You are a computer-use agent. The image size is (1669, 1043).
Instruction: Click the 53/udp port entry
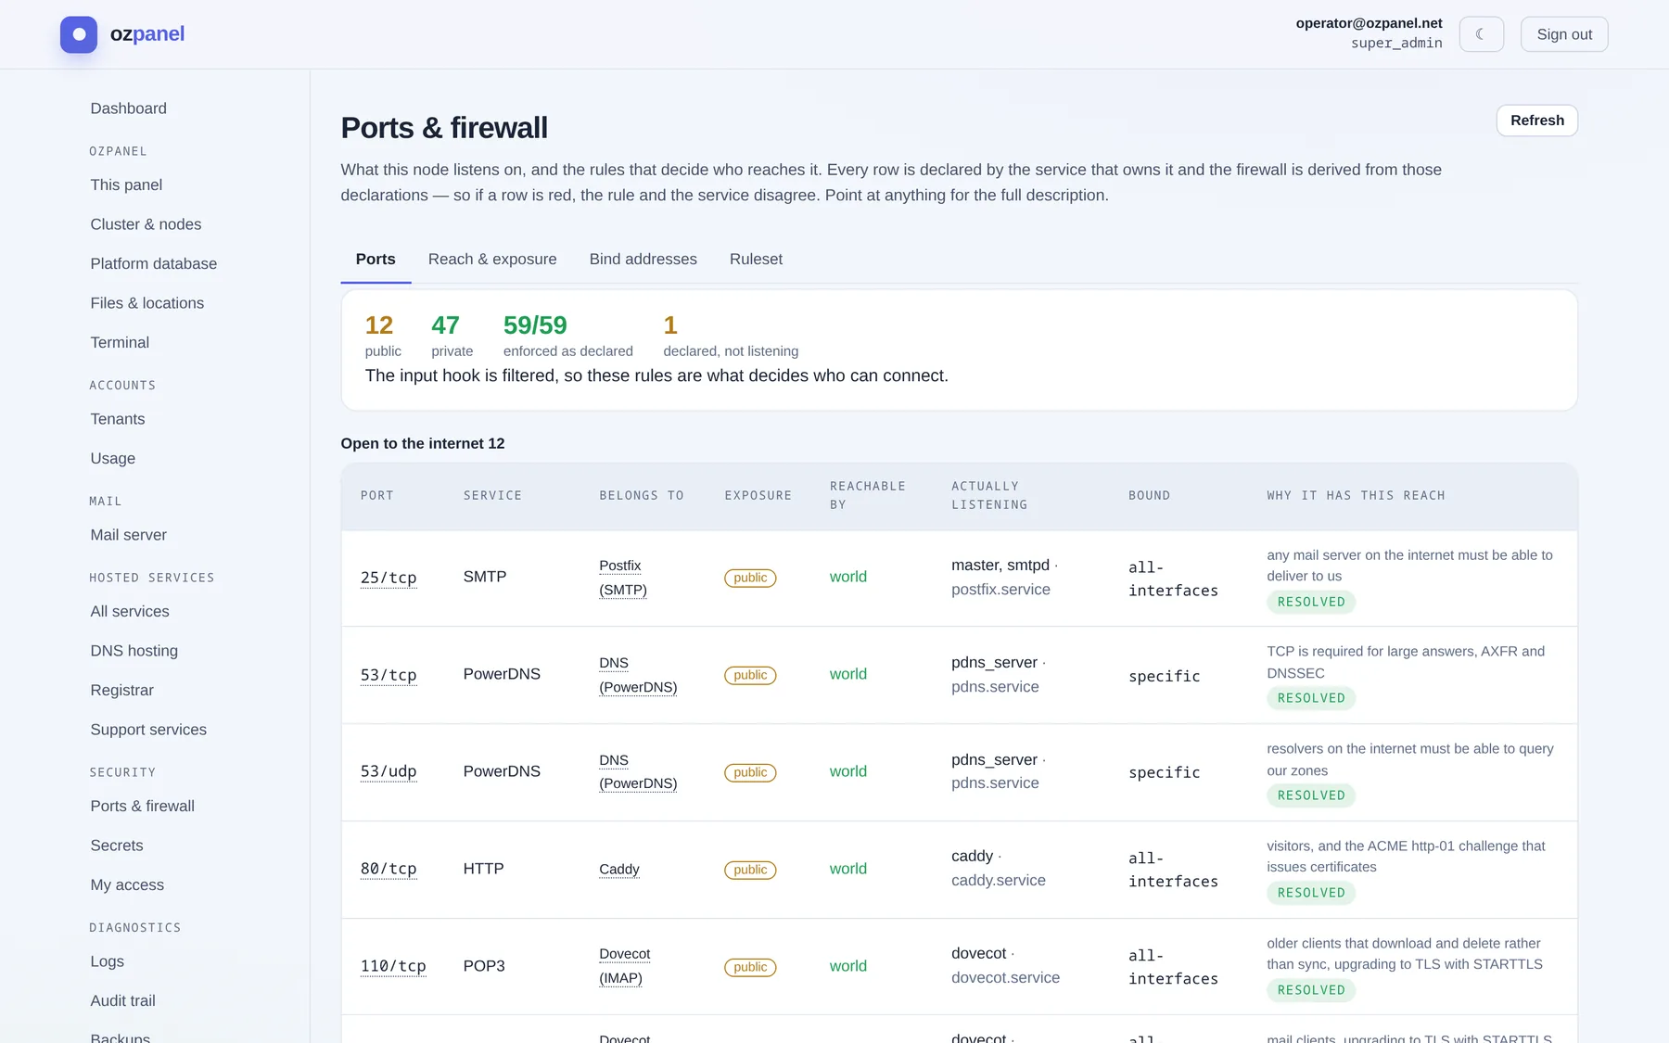click(x=389, y=771)
